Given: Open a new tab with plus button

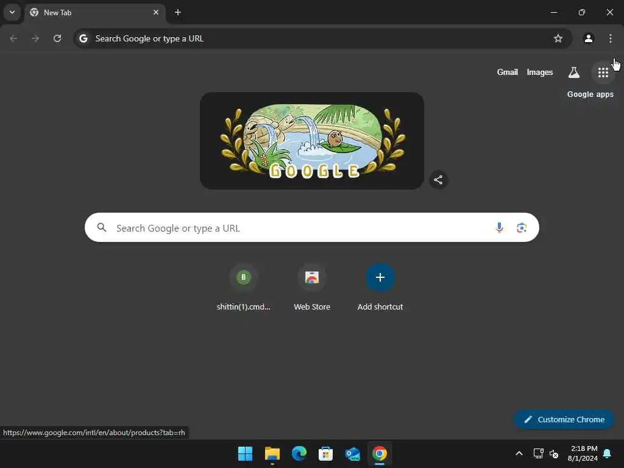Looking at the screenshot, I should [x=178, y=12].
